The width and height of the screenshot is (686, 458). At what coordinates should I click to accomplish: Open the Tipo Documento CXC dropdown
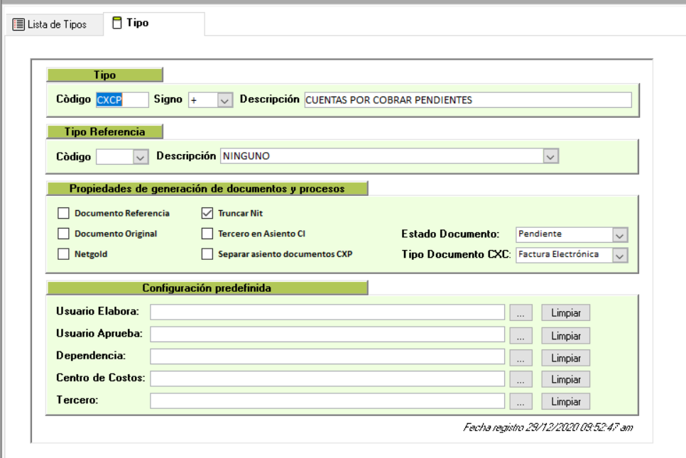pos(620,256)
